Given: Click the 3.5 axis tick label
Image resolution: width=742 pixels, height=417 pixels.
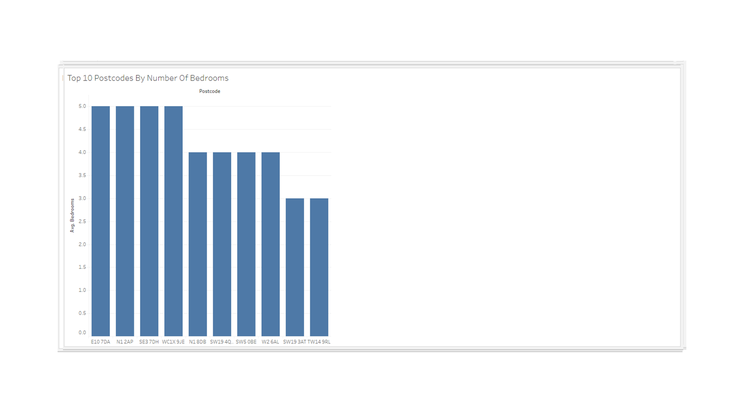Looking at the screenshot, I should 82,175.
